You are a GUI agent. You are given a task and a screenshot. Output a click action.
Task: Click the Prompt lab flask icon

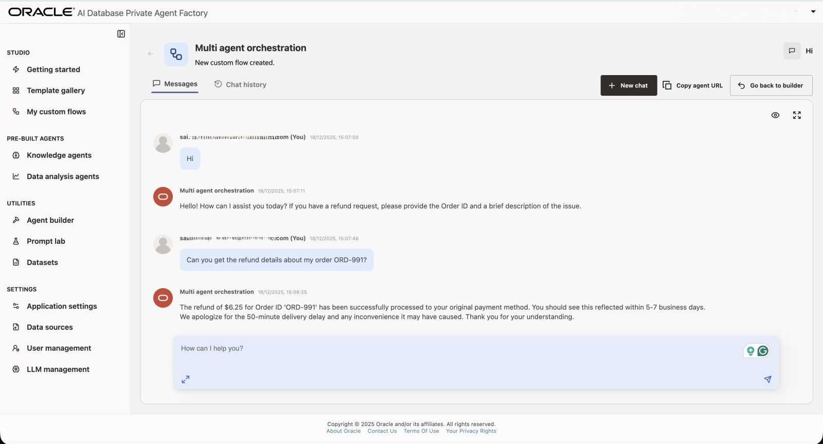[x=16, y=241]
